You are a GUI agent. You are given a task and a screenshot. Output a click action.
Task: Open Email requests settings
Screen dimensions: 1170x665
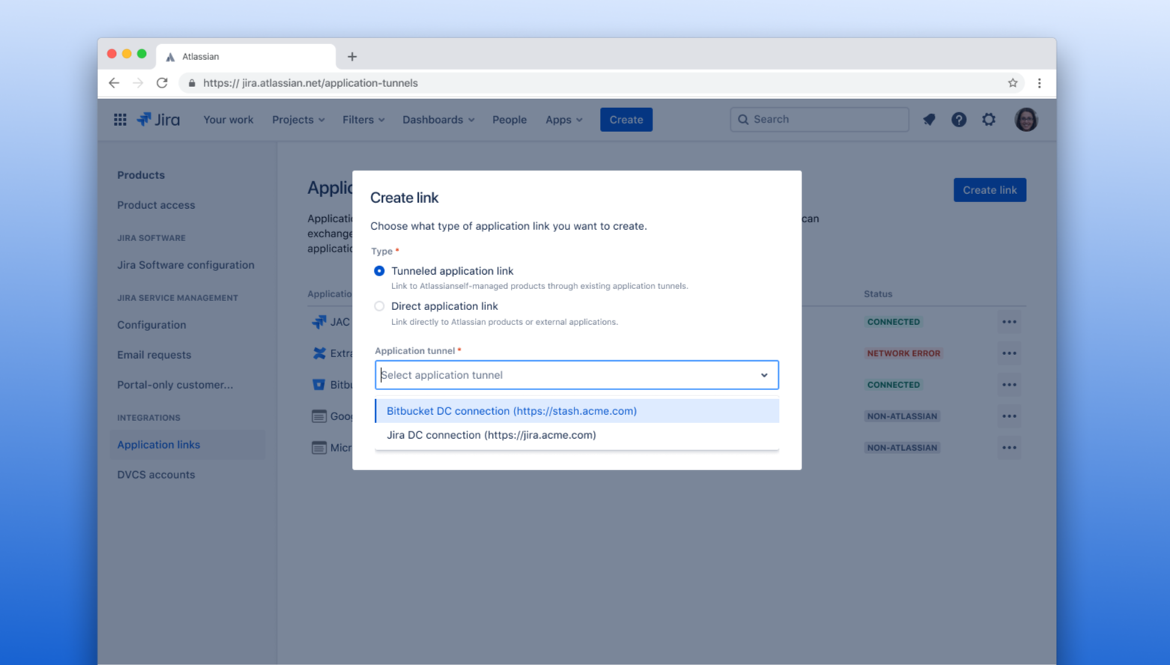[154, 355]
